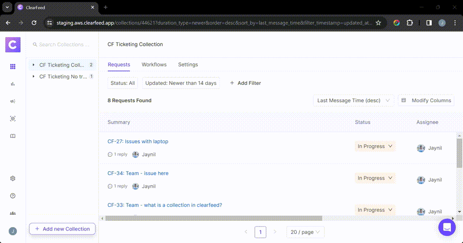Click the help question mark icon
463x243 pixels.
(13, 196)
